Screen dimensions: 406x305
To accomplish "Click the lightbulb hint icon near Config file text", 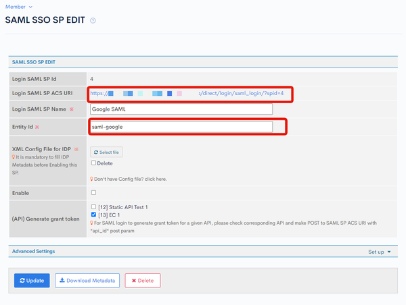I will coord(91,179).
